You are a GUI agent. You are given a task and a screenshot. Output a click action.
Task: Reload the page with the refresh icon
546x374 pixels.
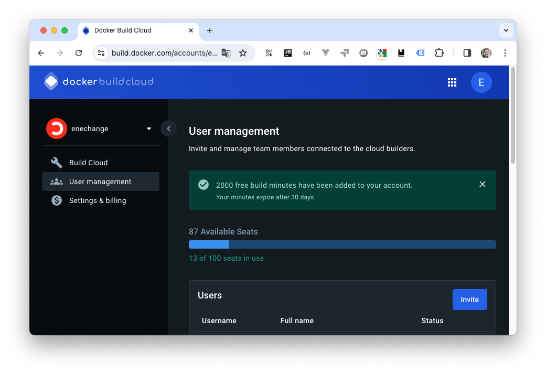79,53
